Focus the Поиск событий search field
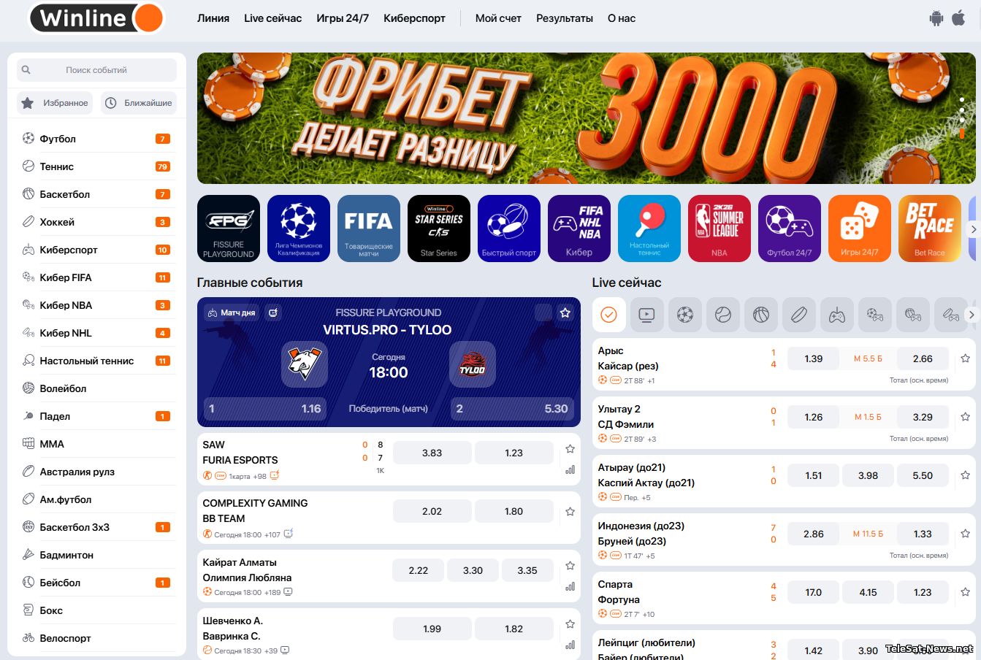The image size is (981, 660). pyautogui.click(x=96, y=70)
